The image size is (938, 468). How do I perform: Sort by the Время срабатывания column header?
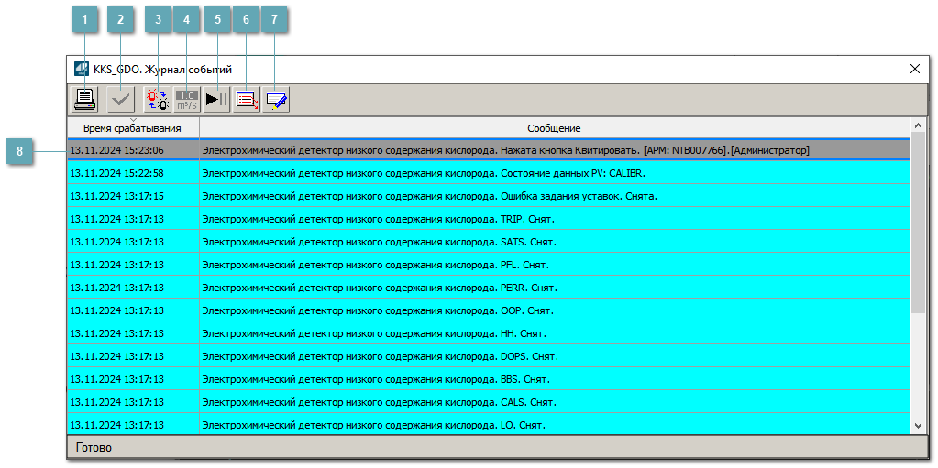click(132, 128)
